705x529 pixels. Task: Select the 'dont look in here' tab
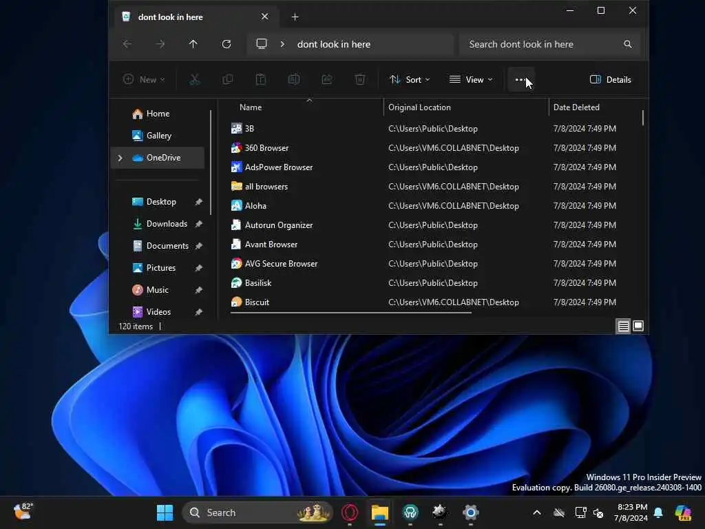(196, 17)
